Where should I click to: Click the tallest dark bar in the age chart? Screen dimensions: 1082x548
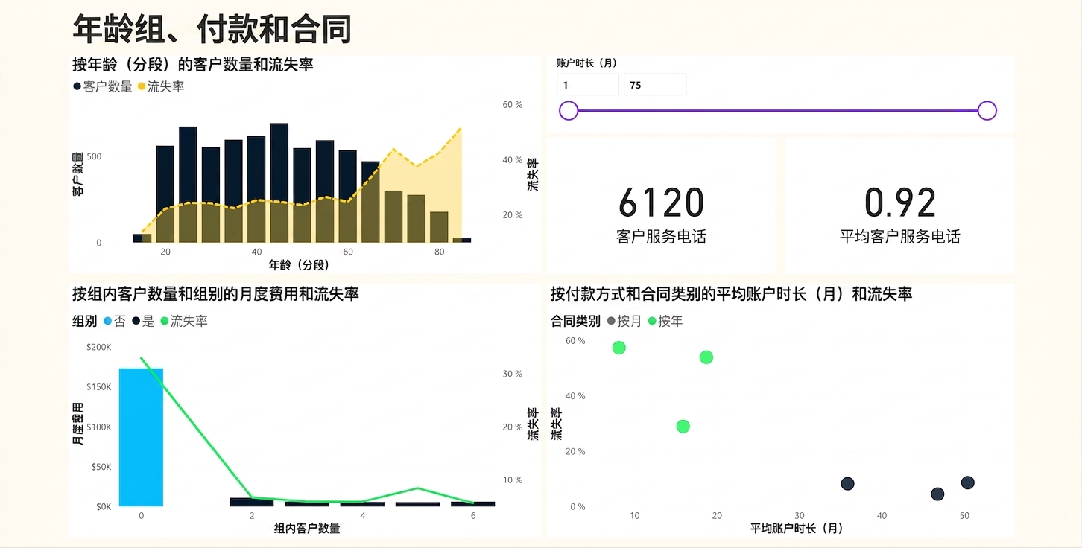[279, 183]
